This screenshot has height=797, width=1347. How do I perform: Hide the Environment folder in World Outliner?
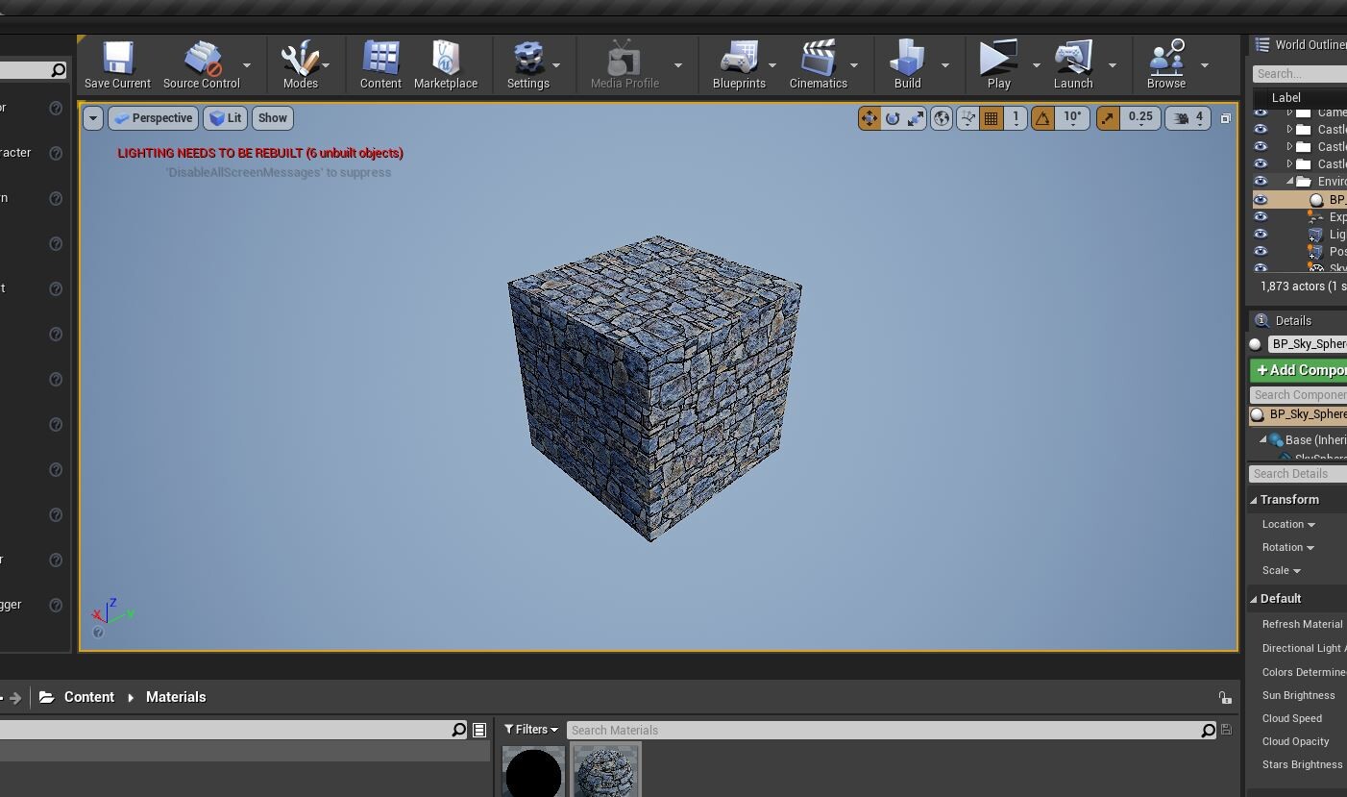pos(1261,181)
